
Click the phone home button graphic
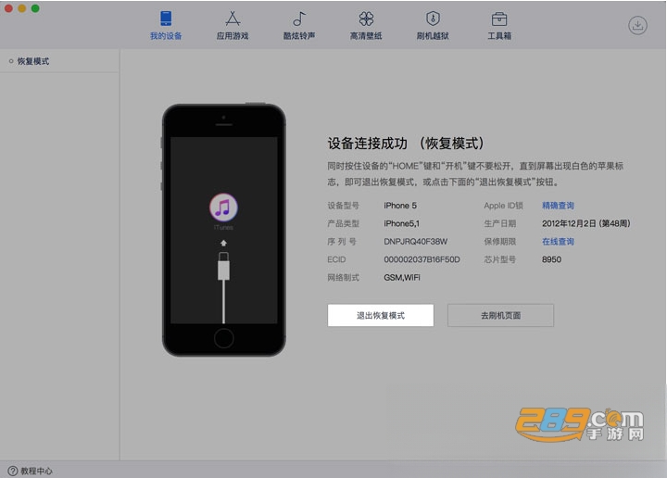(x=224, y=338)
